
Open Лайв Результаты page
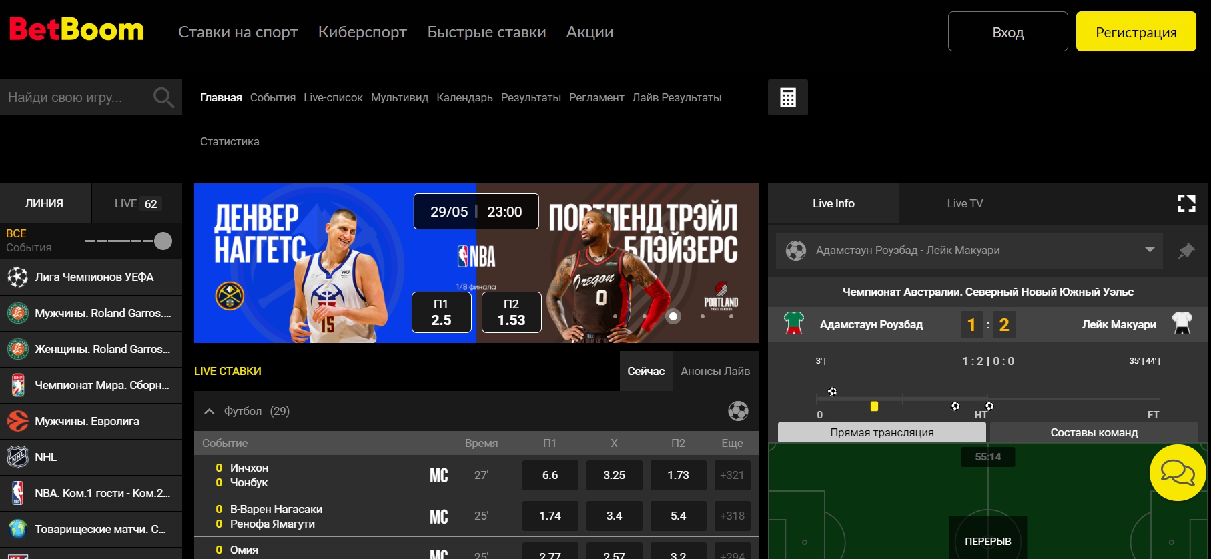pyautogui.click(x=677, y=97)
